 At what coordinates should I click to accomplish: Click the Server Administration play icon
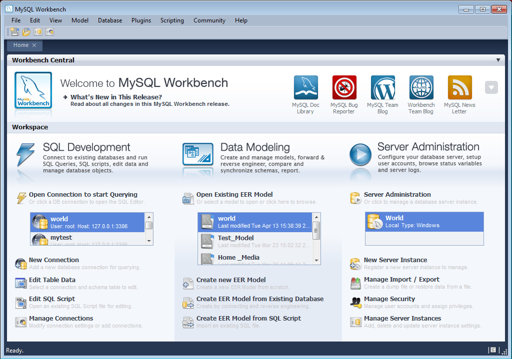(x=360, y=154)
